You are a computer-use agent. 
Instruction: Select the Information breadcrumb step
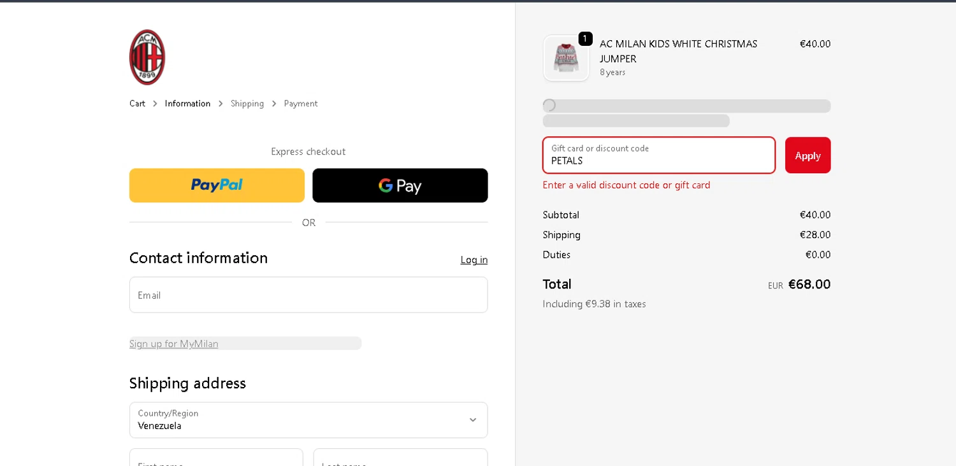(187, 104)
